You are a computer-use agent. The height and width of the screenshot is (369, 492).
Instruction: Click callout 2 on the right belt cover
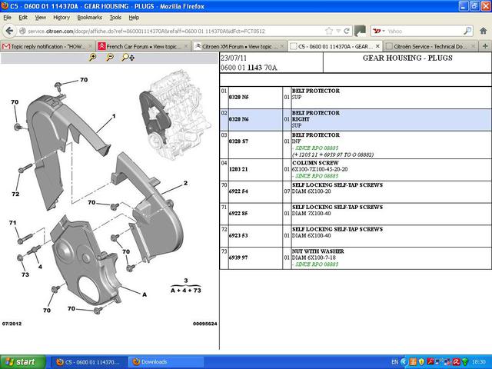click(x=185, y=183)
